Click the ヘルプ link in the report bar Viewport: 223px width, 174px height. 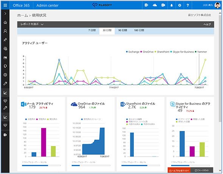click(207, 24)
